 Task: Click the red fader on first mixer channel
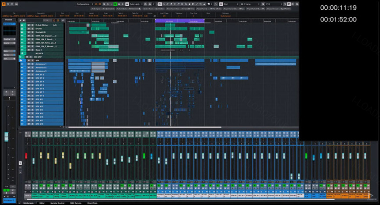coord(26,156)
